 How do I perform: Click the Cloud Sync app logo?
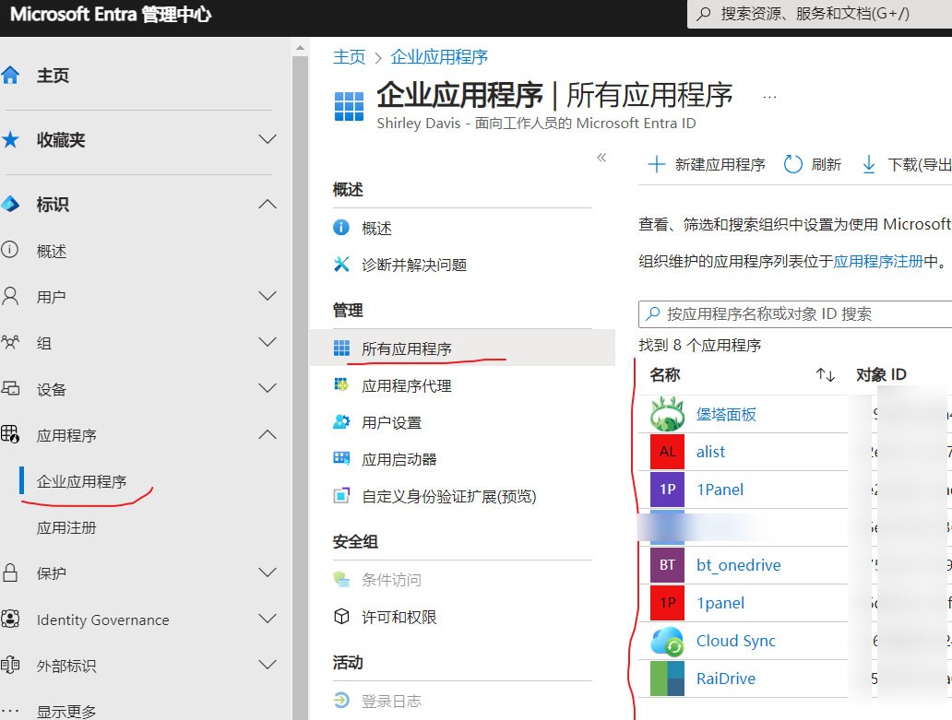667,641
